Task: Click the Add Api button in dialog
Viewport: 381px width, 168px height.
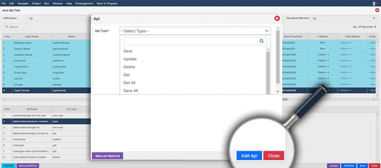Action: [249, 155]
